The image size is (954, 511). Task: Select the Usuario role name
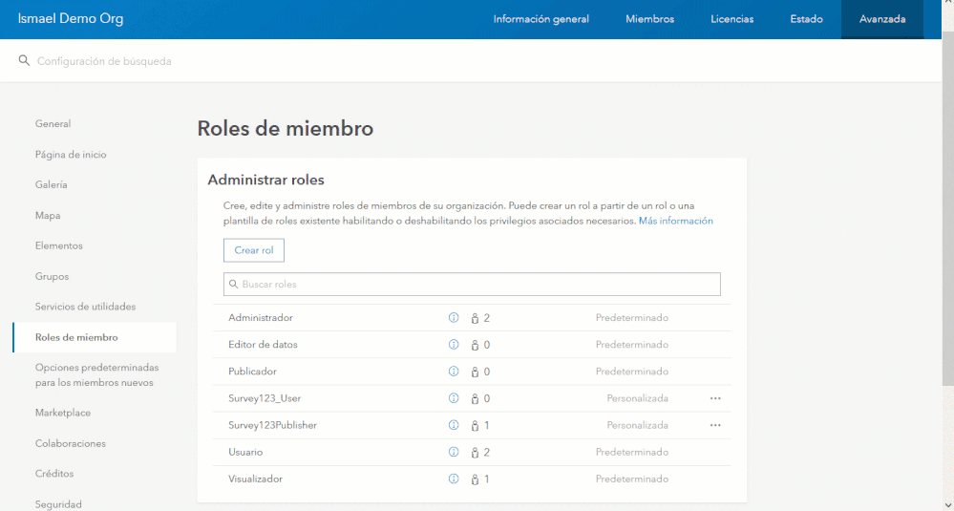coord(245,452)
